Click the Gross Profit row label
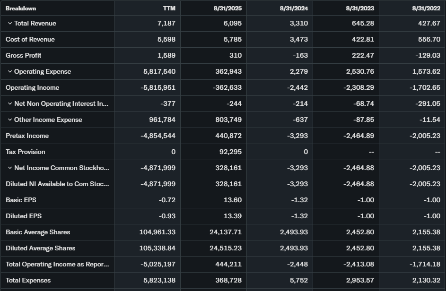This screenshot has width=446, height=291. click(24, 56)
